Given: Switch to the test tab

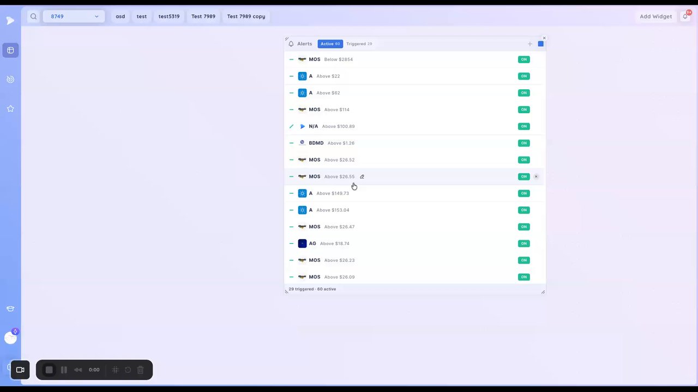Looking at the screenshot, I should pyautogui.click(x=142, y=16).
